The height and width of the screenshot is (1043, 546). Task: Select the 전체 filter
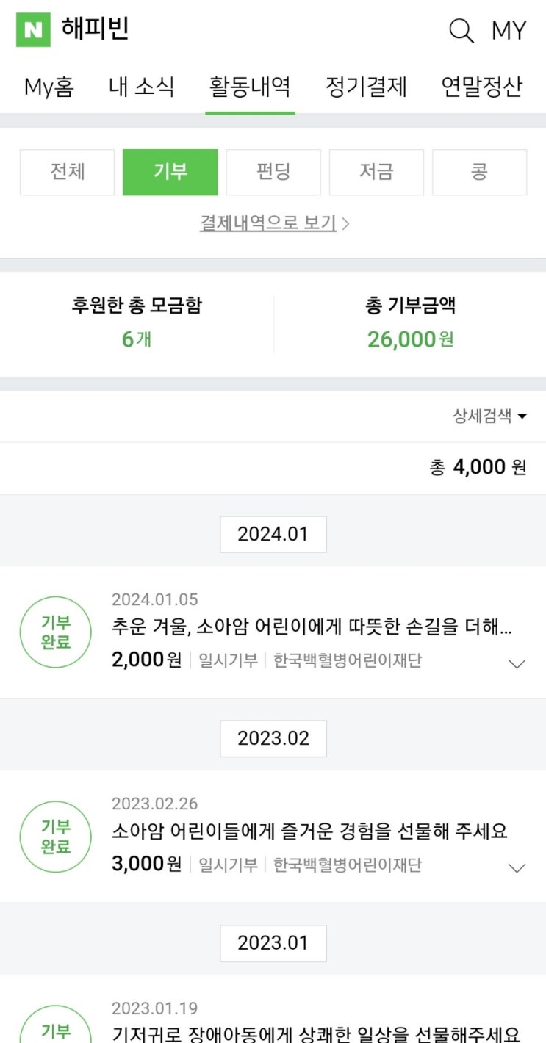68,173
